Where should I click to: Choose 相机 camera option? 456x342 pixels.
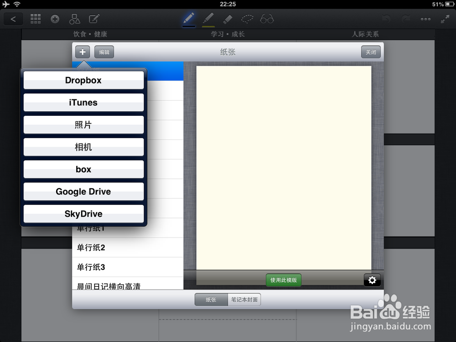tap(83, 147)
